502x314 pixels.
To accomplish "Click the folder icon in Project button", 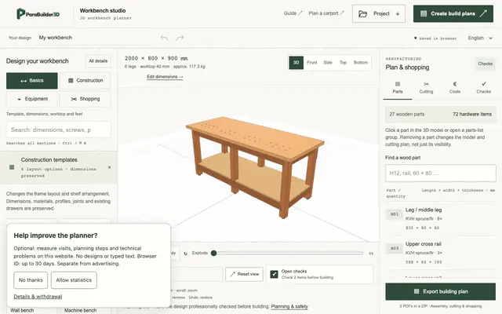I will [x=362, y=14].
